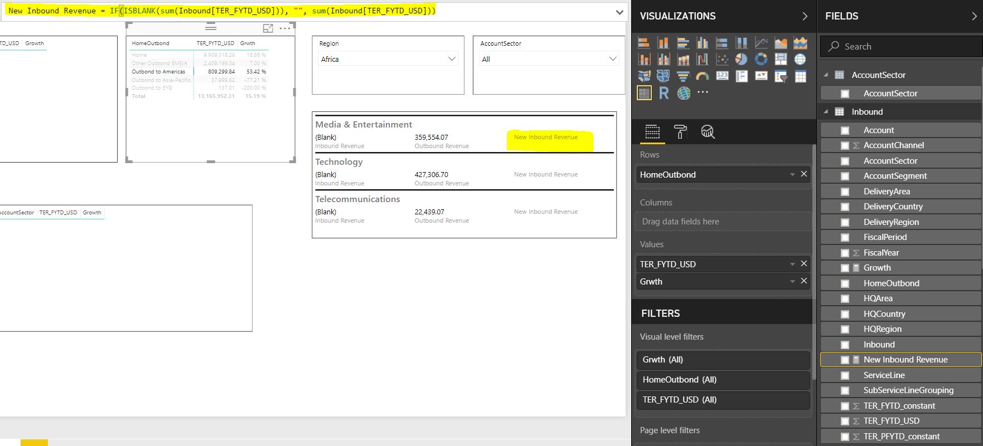Select the gauge visualization
The width and height of the screenshot is (983, 446).
click(703, 76)
